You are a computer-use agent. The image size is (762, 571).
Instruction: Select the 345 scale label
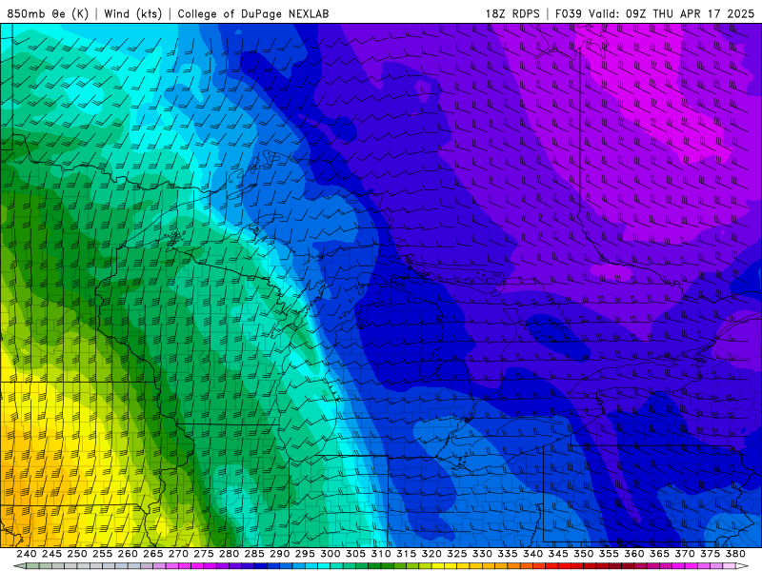click(x=558, y=554)
